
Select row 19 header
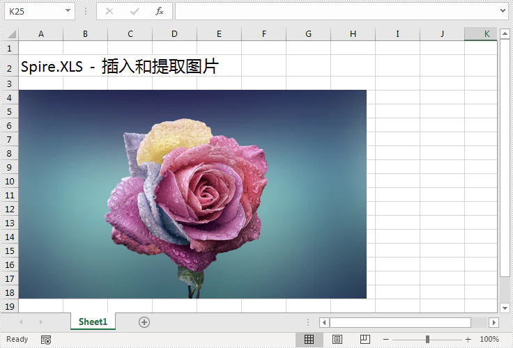click(x=10, y=306)
